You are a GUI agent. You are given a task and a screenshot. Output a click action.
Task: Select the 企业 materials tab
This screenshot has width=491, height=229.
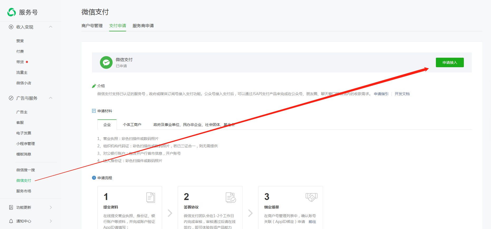coord(107,125)
